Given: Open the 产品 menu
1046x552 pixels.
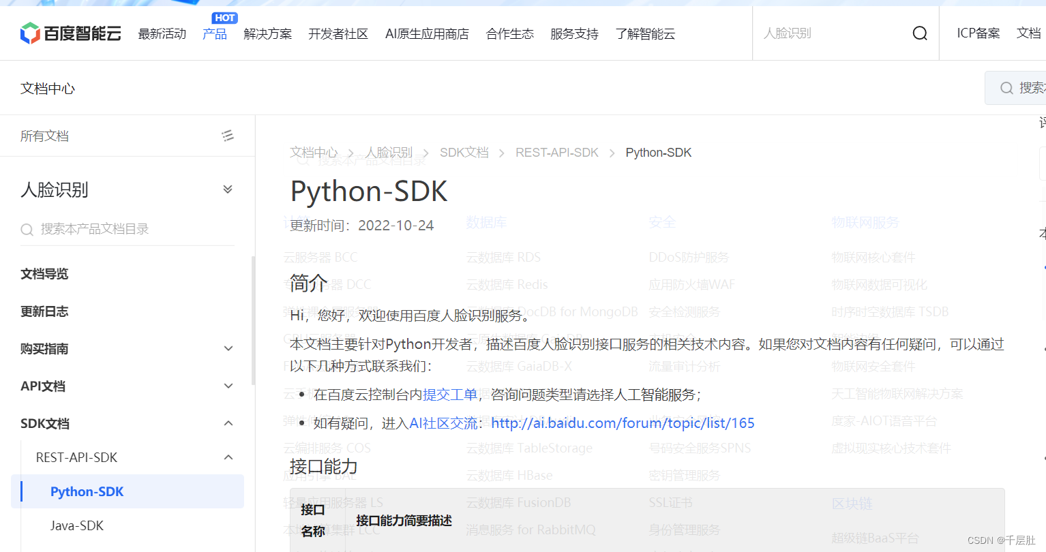Looking at the screenshot, I should [x=215, y=34].
